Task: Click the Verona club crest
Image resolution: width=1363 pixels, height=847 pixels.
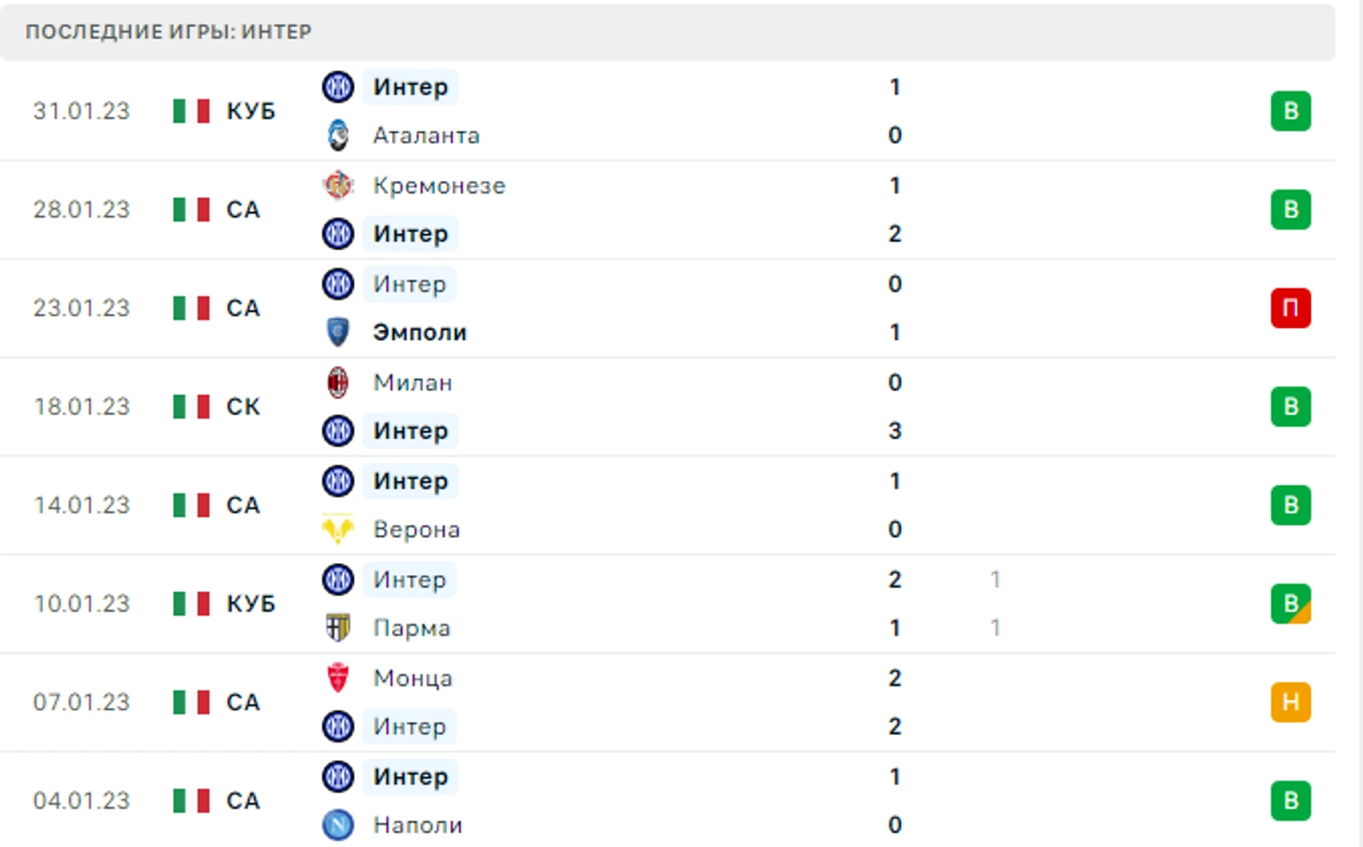Action: (338, 529)
